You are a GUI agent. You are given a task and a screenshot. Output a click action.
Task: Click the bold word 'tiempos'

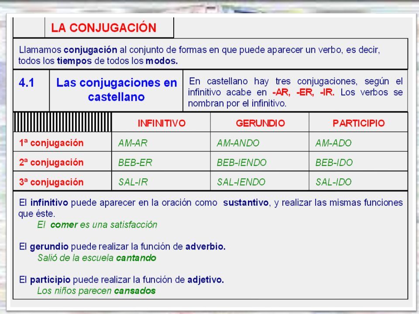click(x=74, y=61)
